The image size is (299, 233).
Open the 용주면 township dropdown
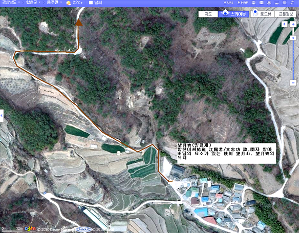coord(55,3)
